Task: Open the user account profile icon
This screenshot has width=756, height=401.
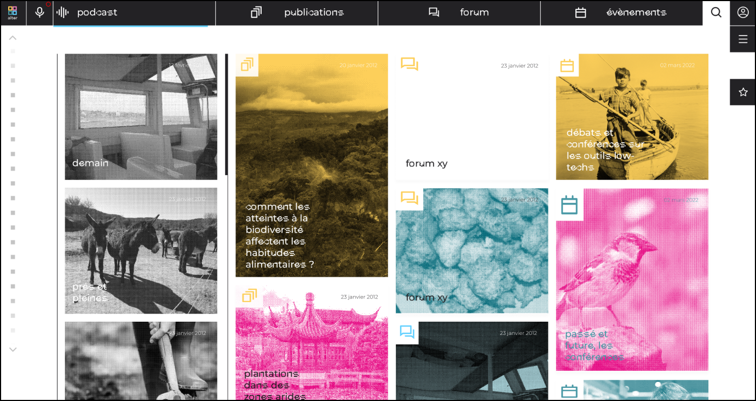Action: click(743, 13)
